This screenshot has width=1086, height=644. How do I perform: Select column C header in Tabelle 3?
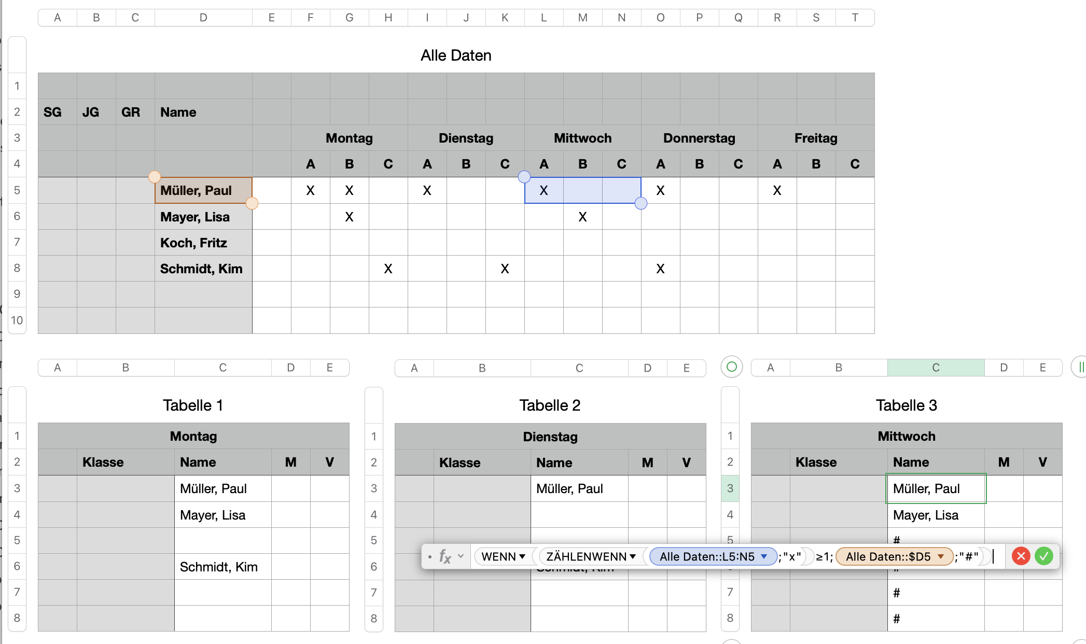[x=936, y=368]
